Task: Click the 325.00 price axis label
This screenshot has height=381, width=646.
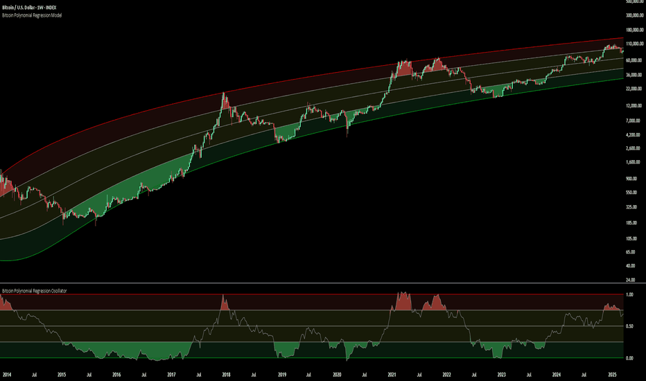Action: (x=632, y=206)
